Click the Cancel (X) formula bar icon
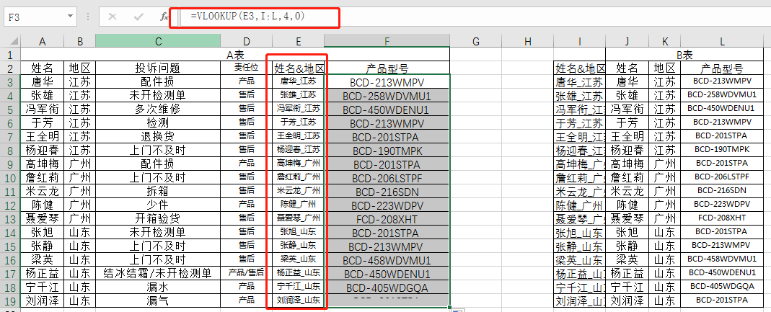 pos(113,17)
